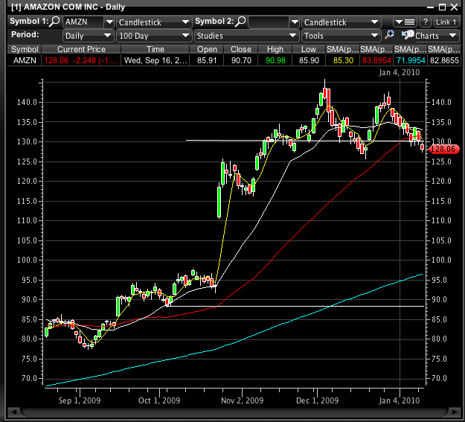Click the Symbol 2 search magnifier icon
The width and height of the screenshot is (465, 422).
coord(242,22)
